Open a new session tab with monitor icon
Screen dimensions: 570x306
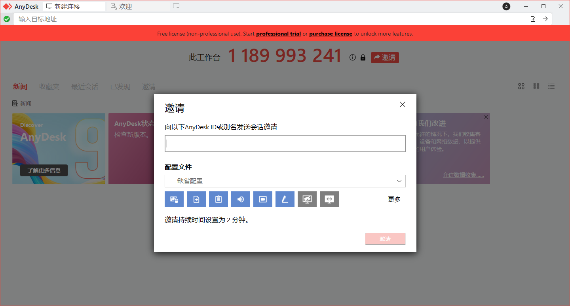pos(176,6)
